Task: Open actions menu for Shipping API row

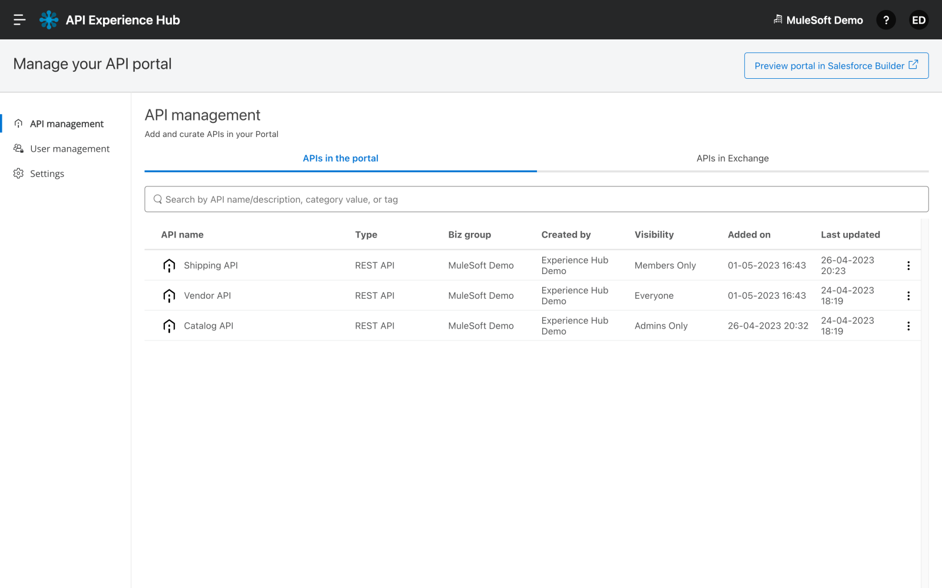Action: click(x=908, y=266)
